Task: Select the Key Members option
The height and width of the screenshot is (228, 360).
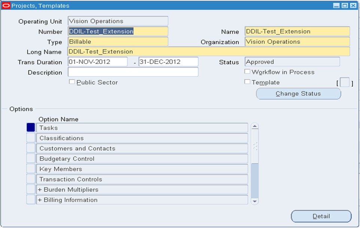Action: point(142,169)
